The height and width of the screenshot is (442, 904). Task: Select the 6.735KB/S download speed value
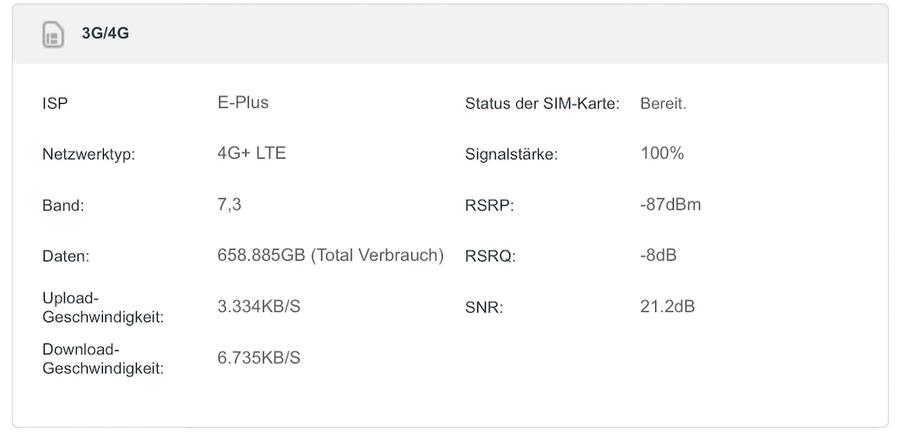[x=259, y=358]
